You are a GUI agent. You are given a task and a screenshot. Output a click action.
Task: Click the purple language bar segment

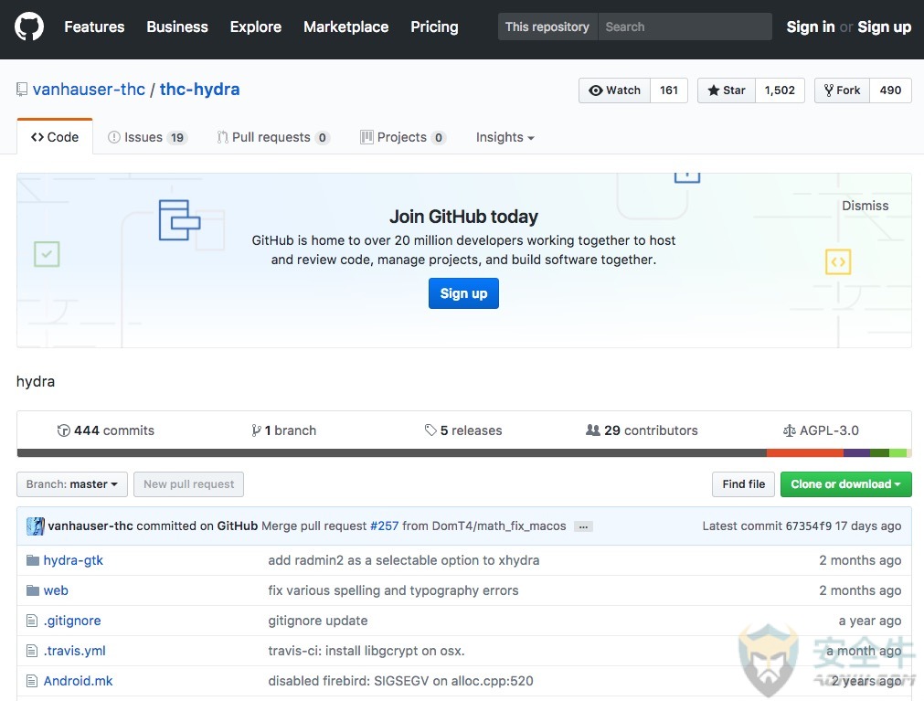856,453
